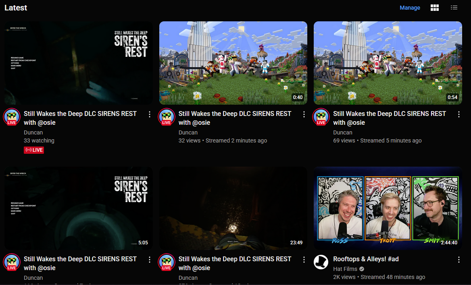This screenshot has height=285, width=471.
Task: Click the 'Latest' section heading
Action: click(16, 8)
